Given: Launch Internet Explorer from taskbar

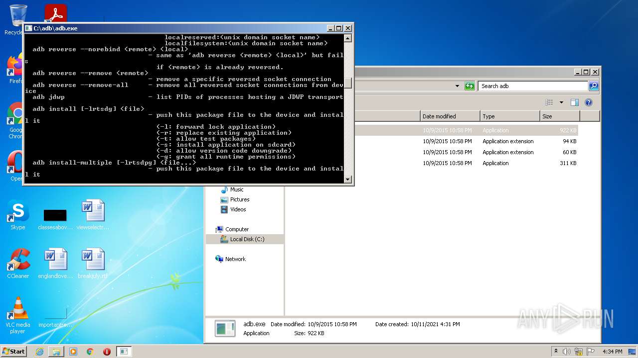Looking at the screenshot, I should 39,352.
